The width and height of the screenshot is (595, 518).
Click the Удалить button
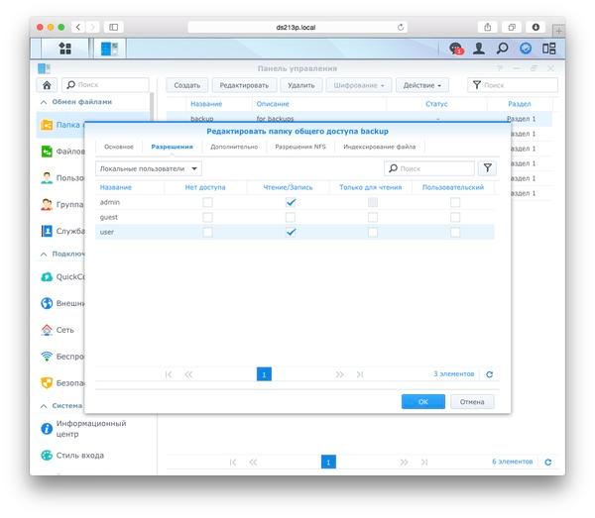click(x=301, y=85)
